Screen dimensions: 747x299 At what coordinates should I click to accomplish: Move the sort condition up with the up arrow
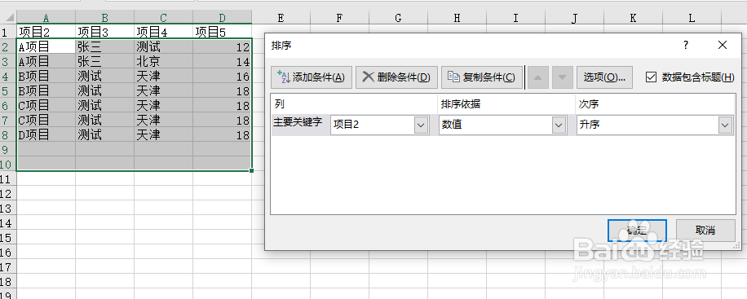[x=538, y=77]
